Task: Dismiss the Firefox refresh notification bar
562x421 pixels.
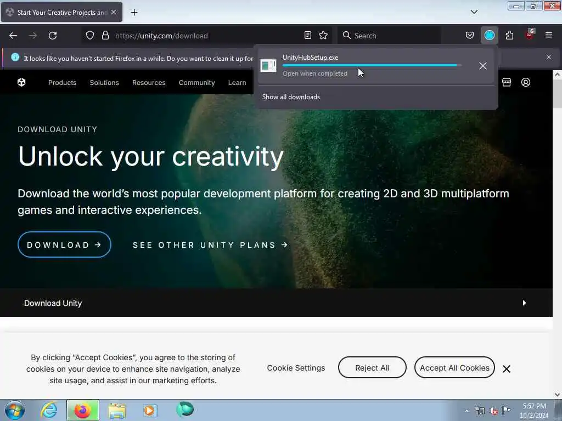Action: 549,57
